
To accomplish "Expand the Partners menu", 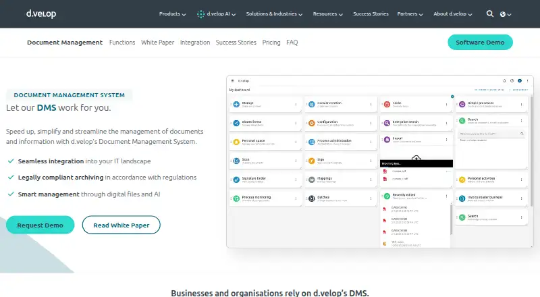I will point(410,13).
